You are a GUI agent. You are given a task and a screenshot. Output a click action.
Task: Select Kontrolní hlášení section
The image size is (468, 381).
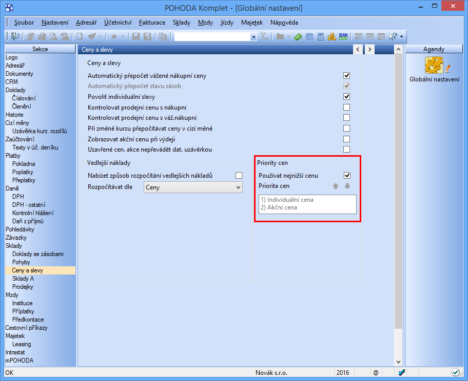(33, 213)
